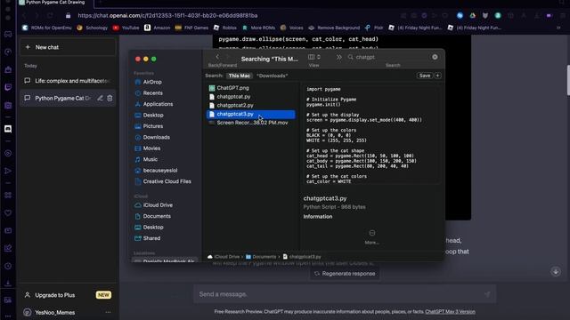Click Regenerate response button
The width and height of the screenshot is (570, 320).
pos(345,274)
